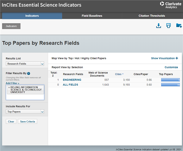Click the print/copy window icon
Image resolution: width=183 pixels, height=151 pixels.
click(168, 26)
